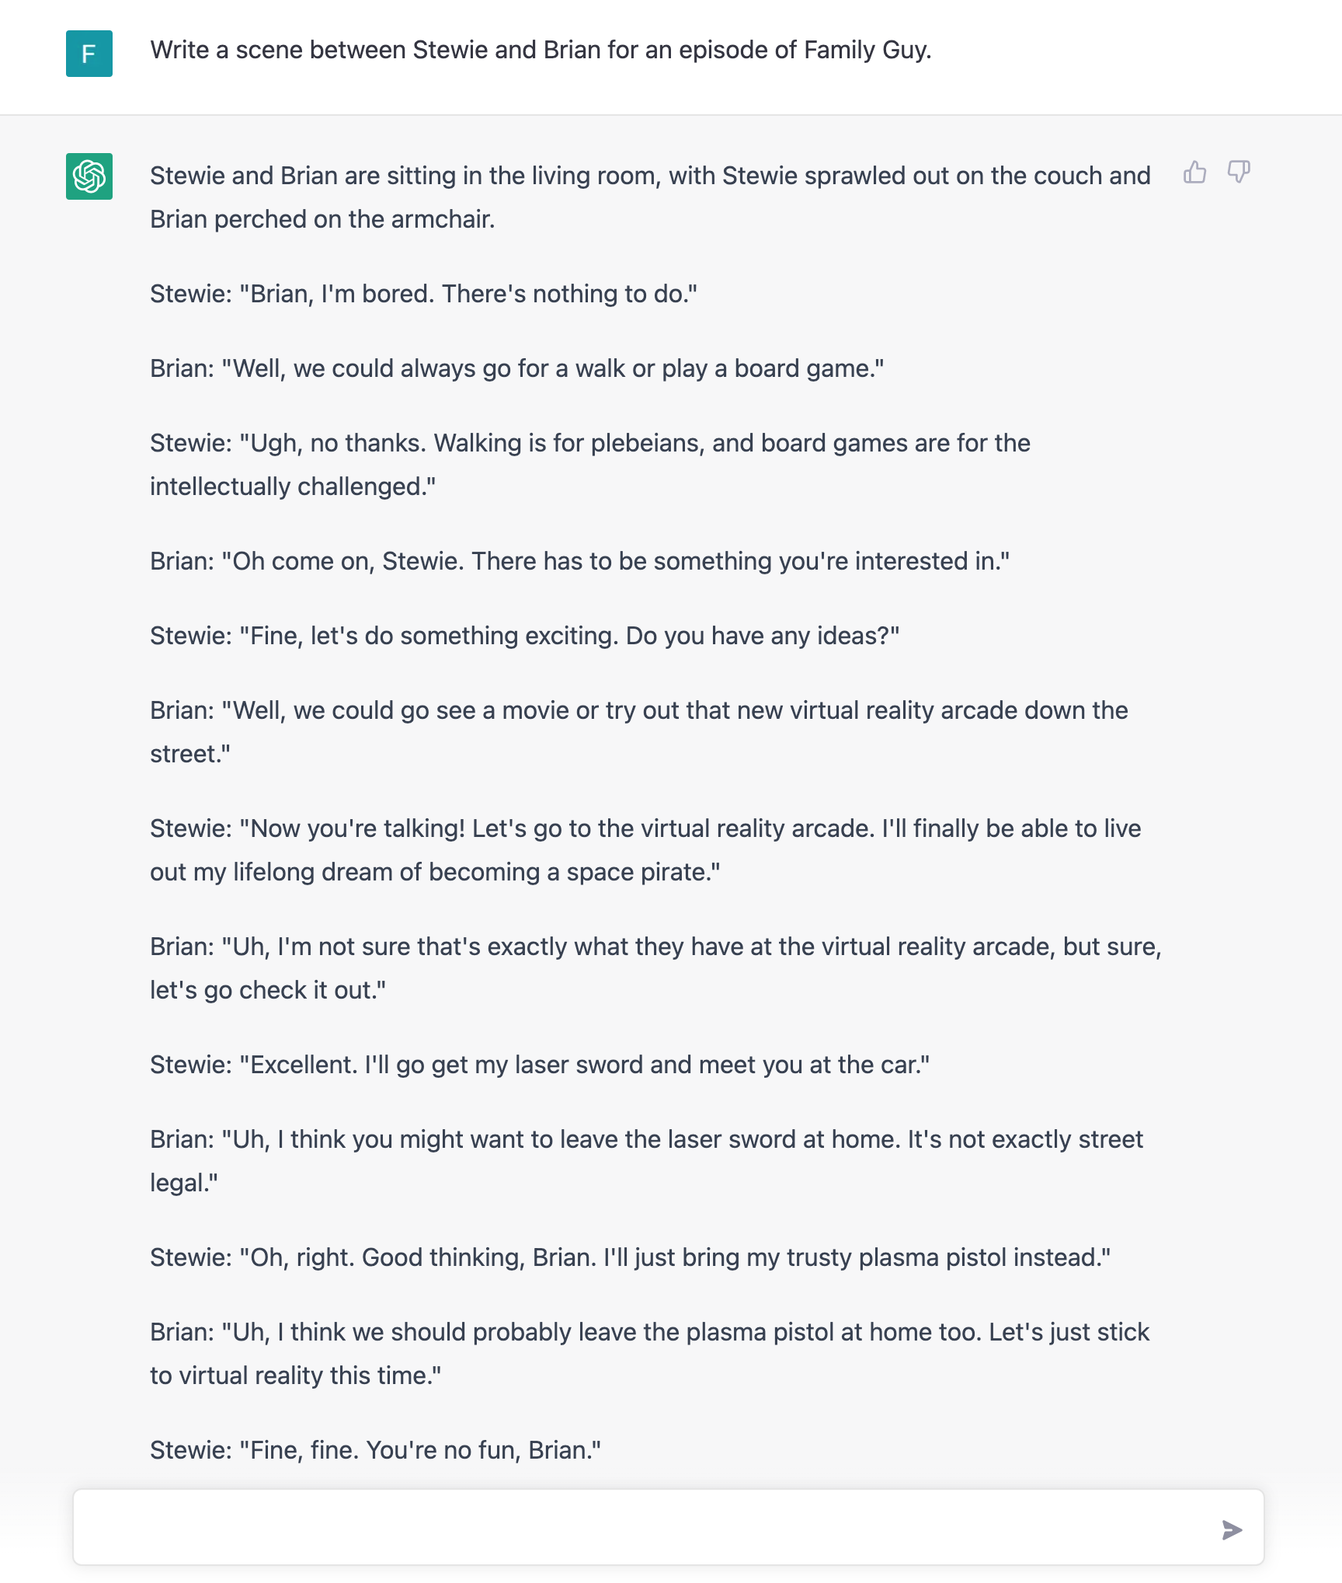Click Stewie's trusty plasma pistol line
The height and width of the screenshot is (1583, 1342).
click(630, 1257)
